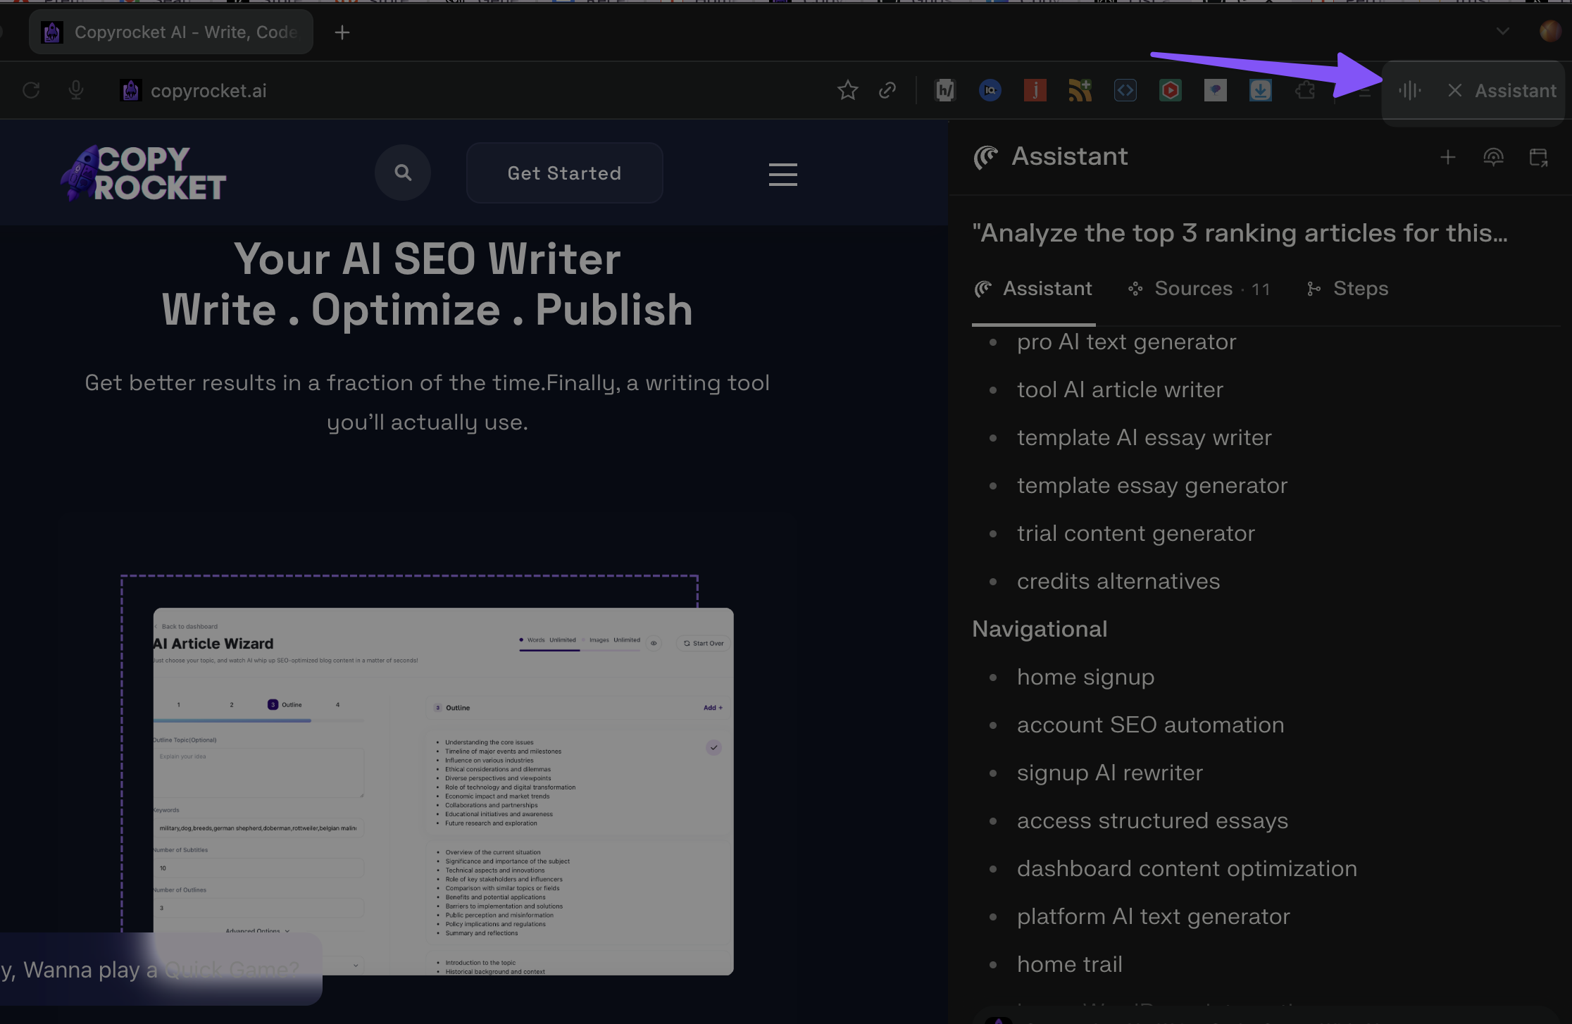Screen dimensions: 1572x1024
Task: Reload the copyrocket.ai page
Action: pos(31,90)
